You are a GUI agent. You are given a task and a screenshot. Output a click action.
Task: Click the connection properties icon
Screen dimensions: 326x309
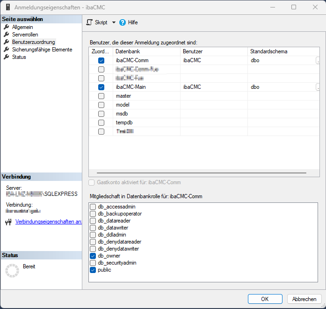click(x=8, y=222)
